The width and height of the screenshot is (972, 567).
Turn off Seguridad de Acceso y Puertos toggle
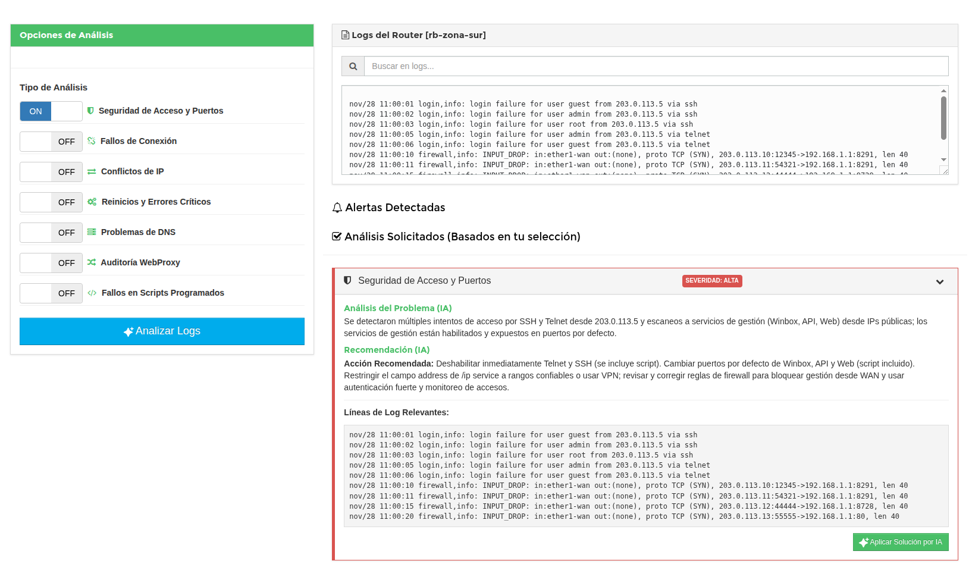(x=51, y=111)
